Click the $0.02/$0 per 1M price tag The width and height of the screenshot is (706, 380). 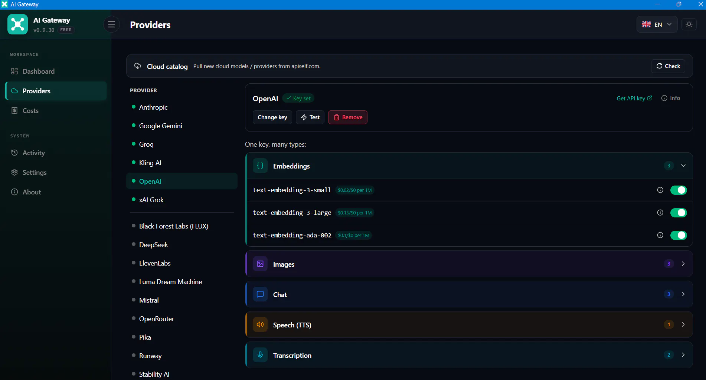click(354, 190)
